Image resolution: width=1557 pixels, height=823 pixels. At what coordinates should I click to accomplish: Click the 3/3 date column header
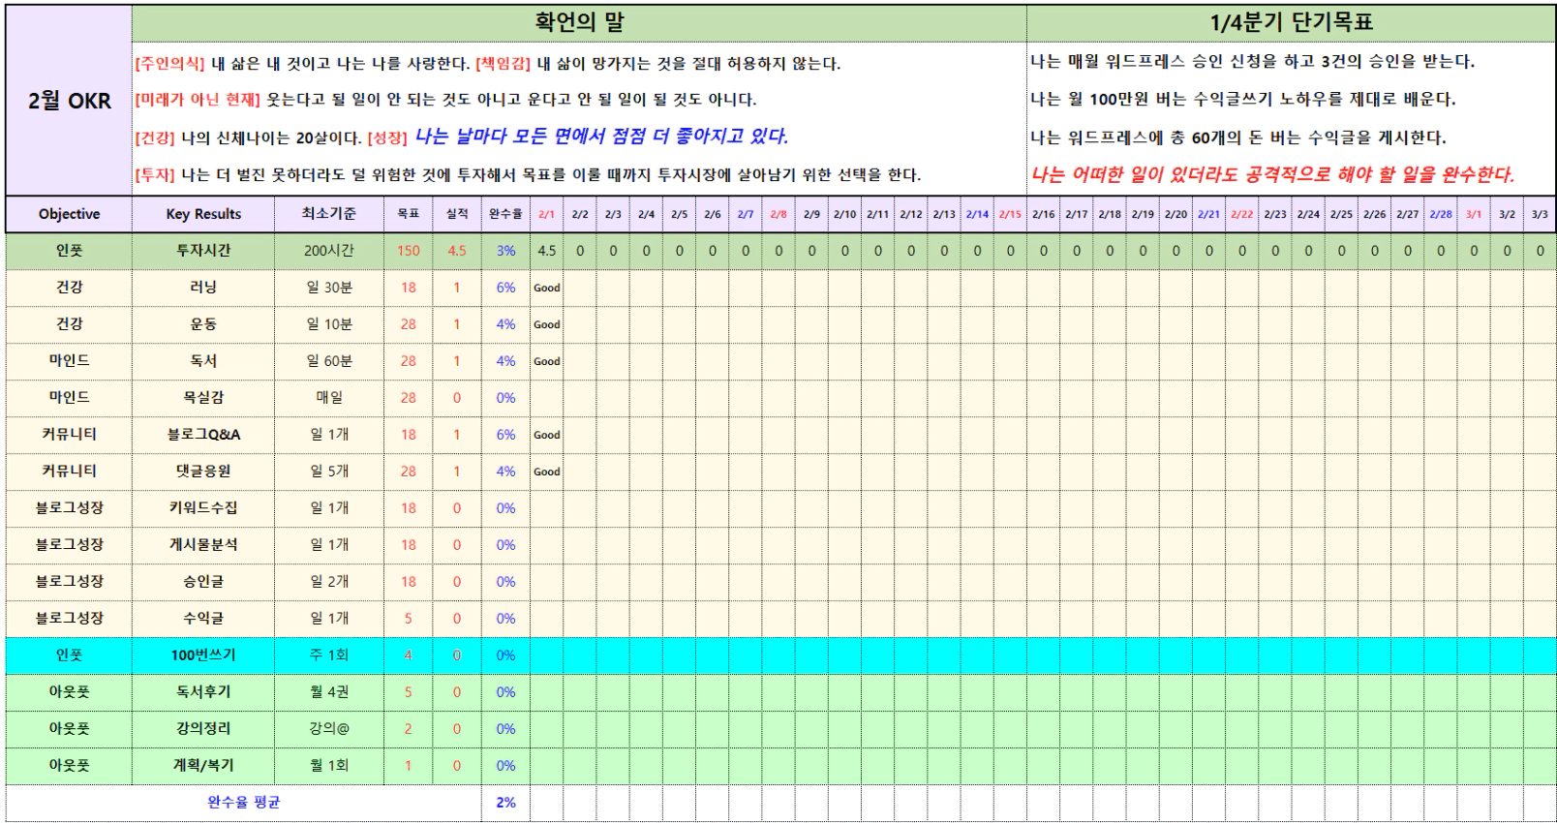(x=1540, y=214)
